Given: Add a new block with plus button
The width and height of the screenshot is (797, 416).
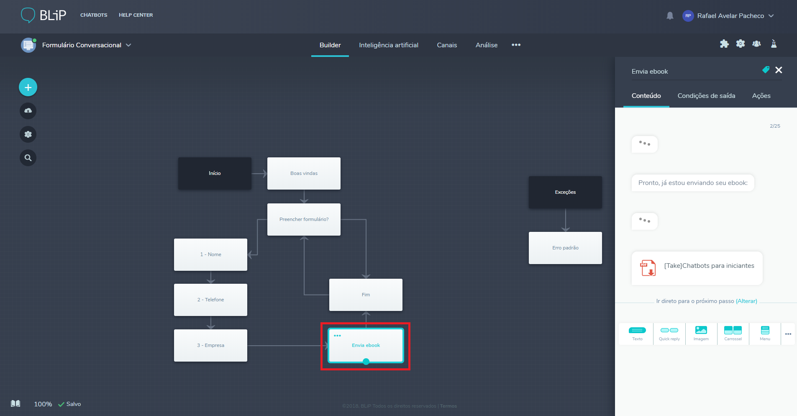Looking at the screenshot, I should pos(28,87).
